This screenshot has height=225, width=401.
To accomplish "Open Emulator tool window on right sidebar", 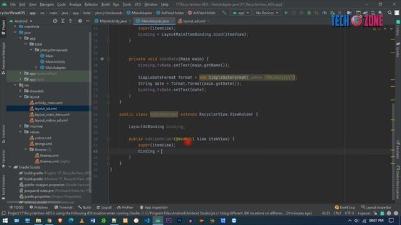I will [x=398, y=149].
